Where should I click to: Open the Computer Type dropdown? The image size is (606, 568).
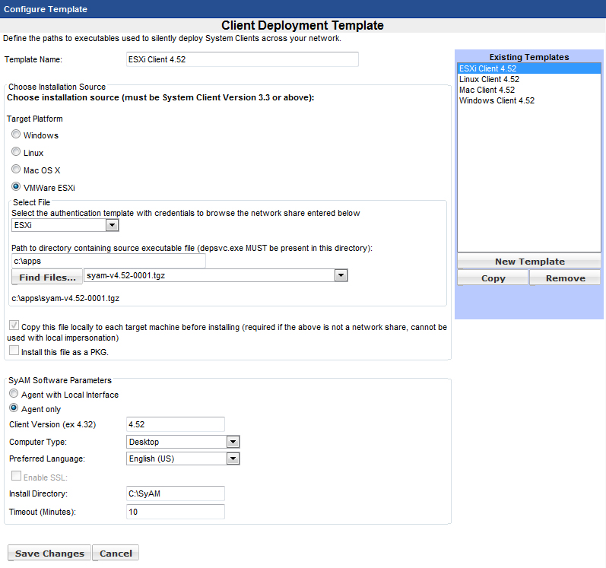pos(233,442)
